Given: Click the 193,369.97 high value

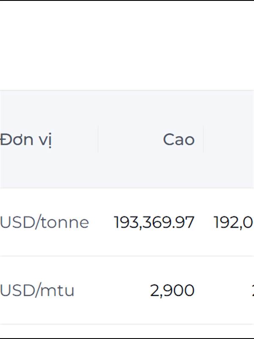Looking at the screenshot, I should (x=154, y=222).
